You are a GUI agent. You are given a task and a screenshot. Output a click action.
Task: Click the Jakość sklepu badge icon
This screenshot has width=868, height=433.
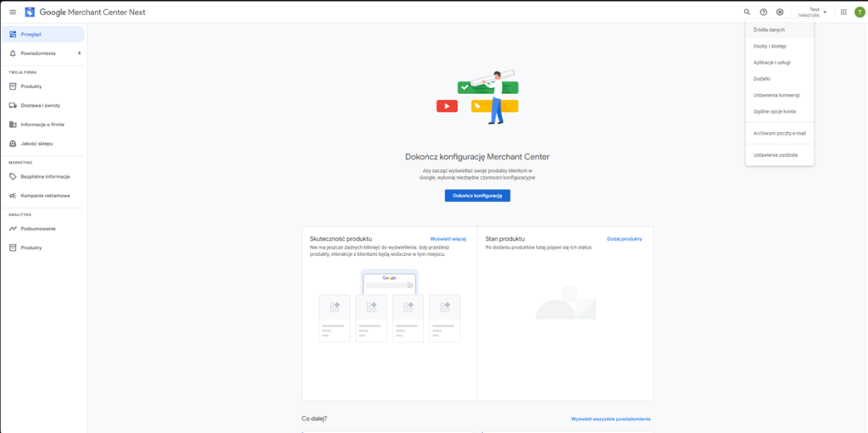[13, 143]
